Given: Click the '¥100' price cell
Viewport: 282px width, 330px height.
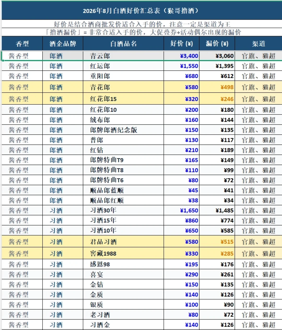Looking at the screenshot, I should 181,305.
